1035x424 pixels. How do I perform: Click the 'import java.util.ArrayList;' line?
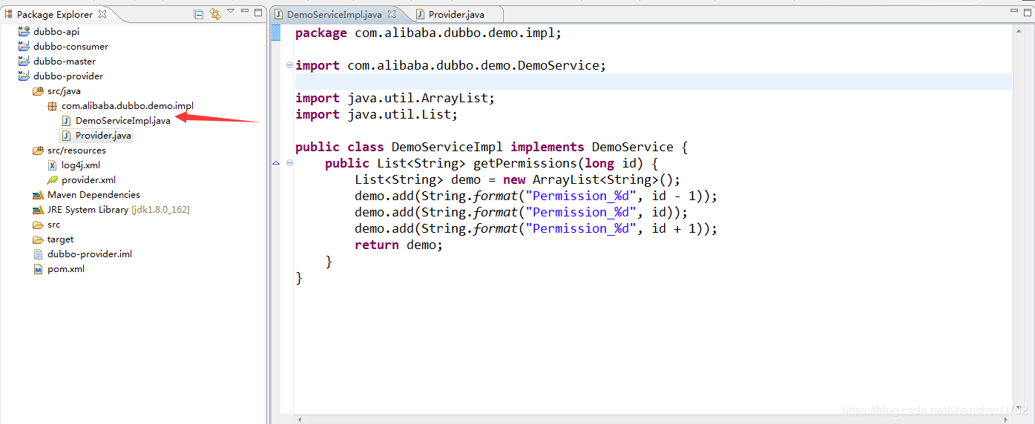395,98
